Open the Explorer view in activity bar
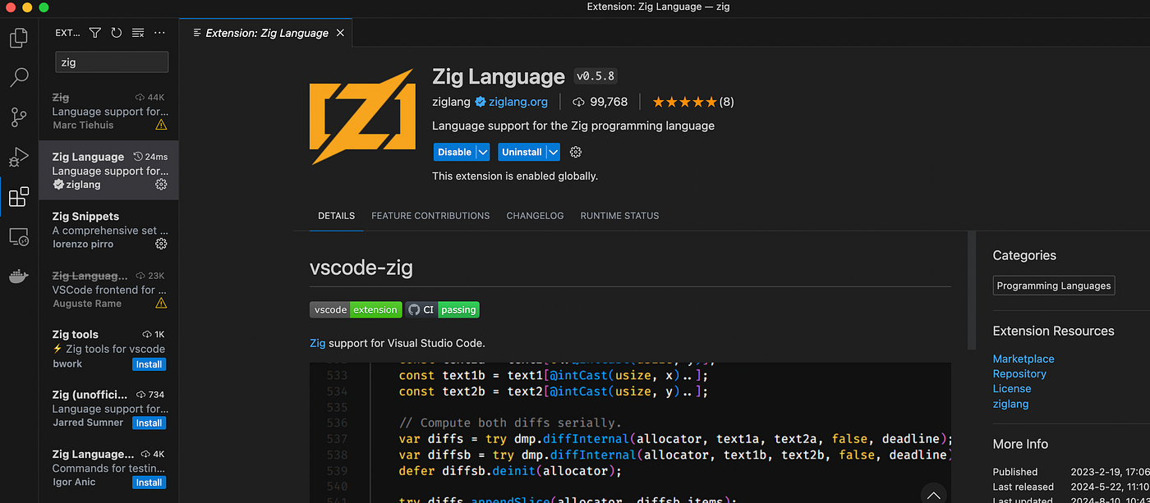Viewport: 1150px width, 503px height. pos(18,38)
